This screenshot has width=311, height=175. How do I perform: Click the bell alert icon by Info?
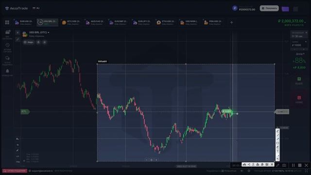coord(38,42)
